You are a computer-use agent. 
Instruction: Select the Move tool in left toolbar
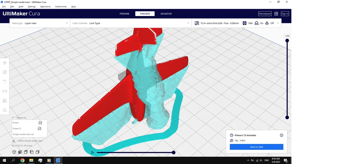(5, 63)
